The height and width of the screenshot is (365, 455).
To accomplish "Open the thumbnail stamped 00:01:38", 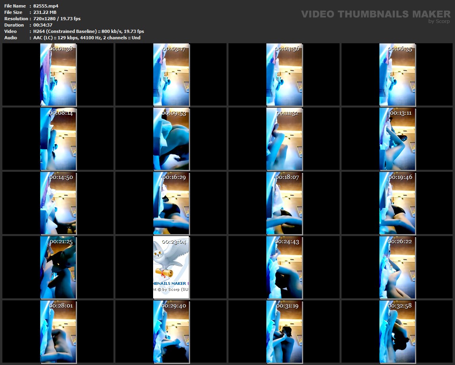I will (x=58, y=75).
